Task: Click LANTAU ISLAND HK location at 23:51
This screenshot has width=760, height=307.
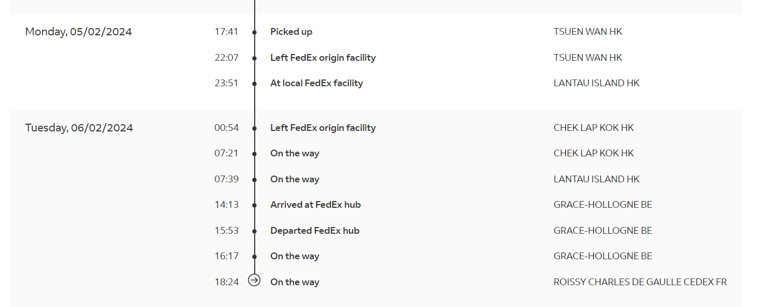Action: pos(596,83)
